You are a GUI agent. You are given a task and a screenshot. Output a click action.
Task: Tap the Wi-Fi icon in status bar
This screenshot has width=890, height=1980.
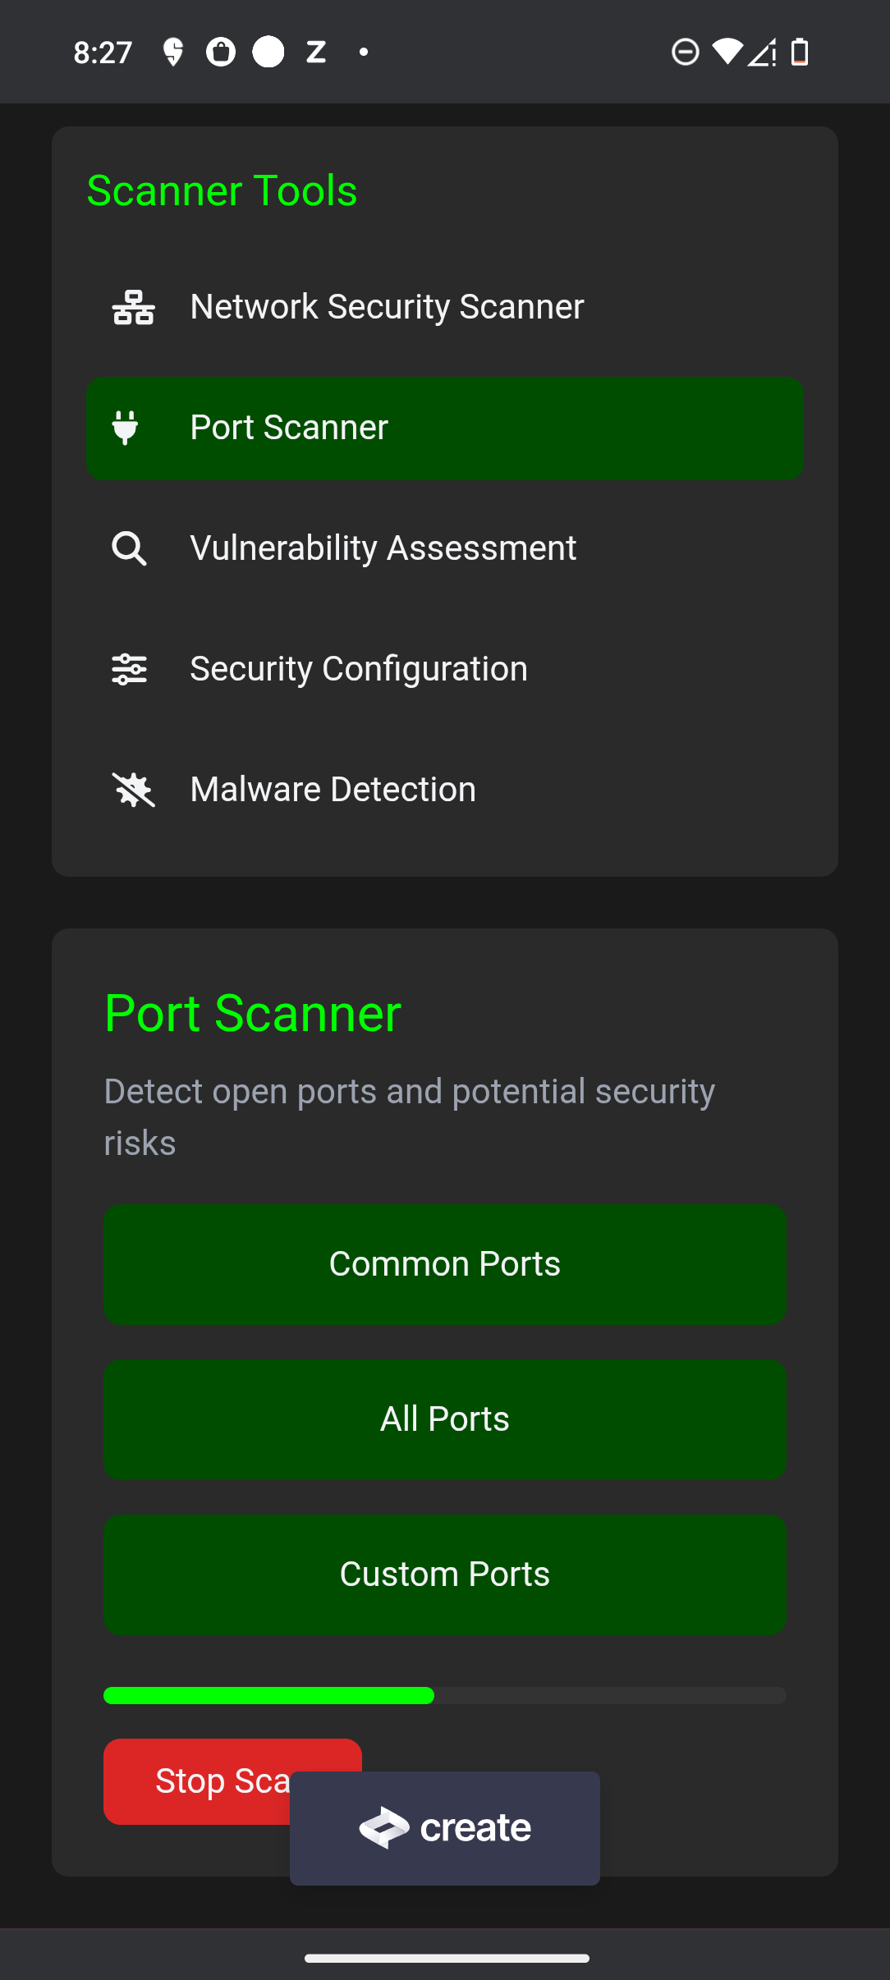tap(727, 53)
